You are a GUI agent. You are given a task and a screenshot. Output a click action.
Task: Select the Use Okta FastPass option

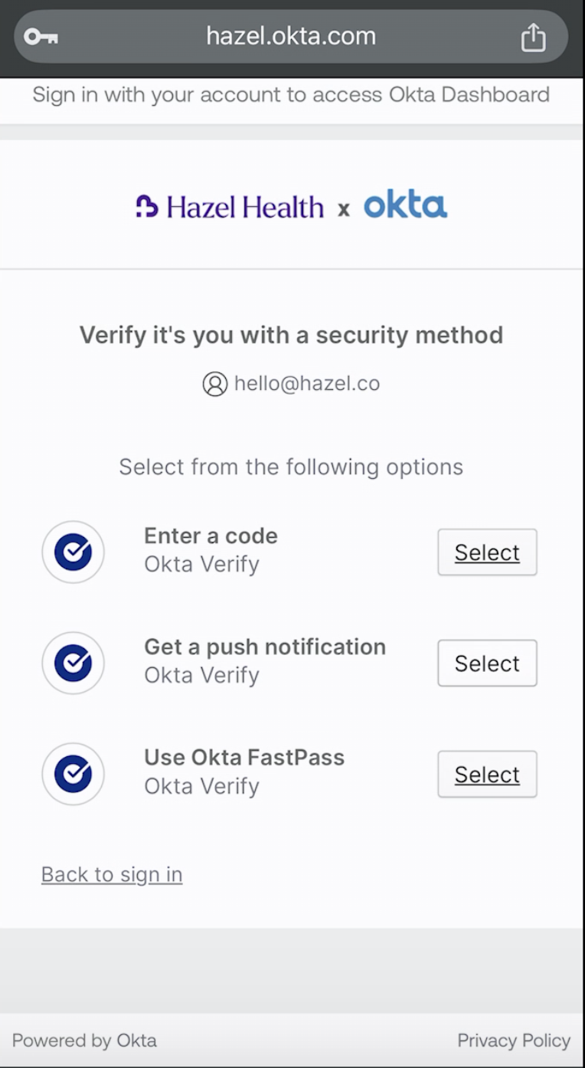pyautogui.click(x=487, y=775)
